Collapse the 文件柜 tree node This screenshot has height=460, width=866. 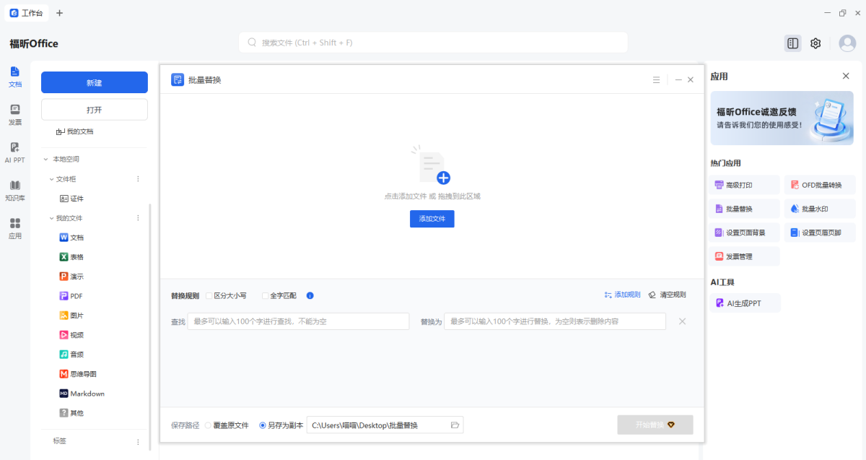[x=51, y=179]
